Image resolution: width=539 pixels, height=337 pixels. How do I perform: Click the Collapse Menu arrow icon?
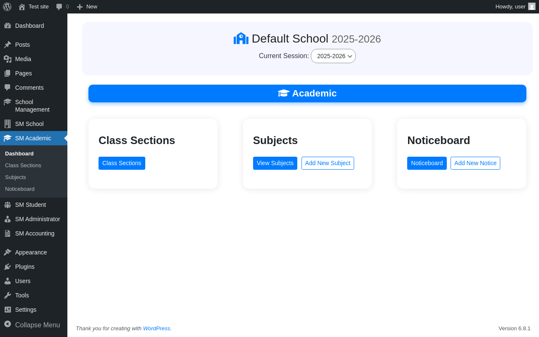(x=8, y=324)
